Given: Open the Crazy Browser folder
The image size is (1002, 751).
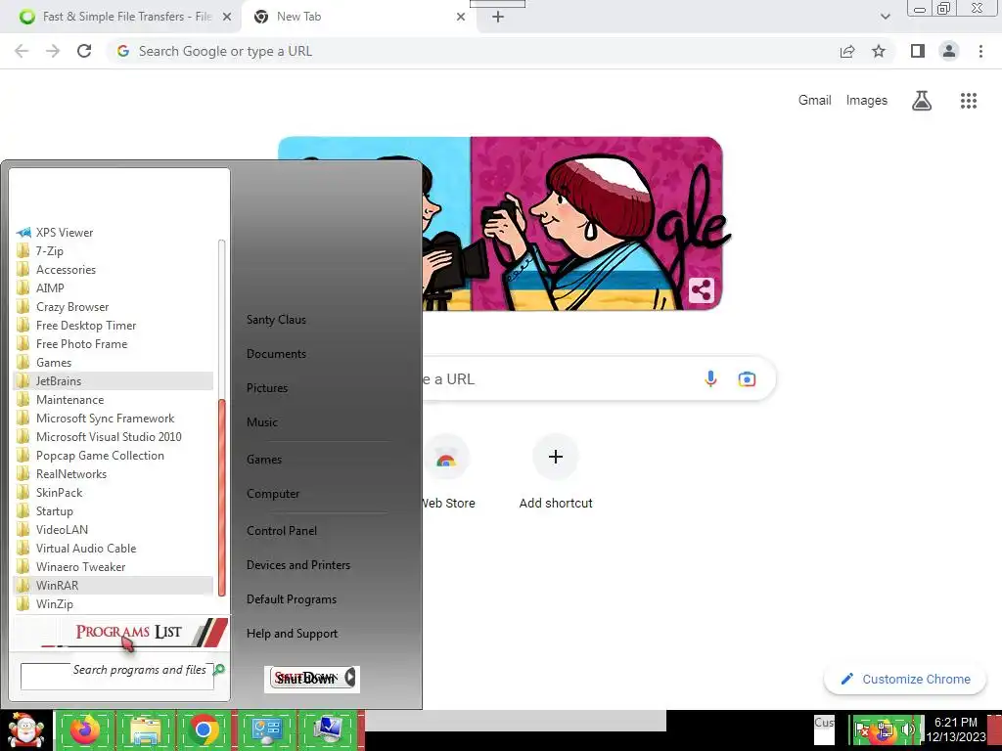Looking at the screenshot, I should pyautogui.click(x=114, y=306).
